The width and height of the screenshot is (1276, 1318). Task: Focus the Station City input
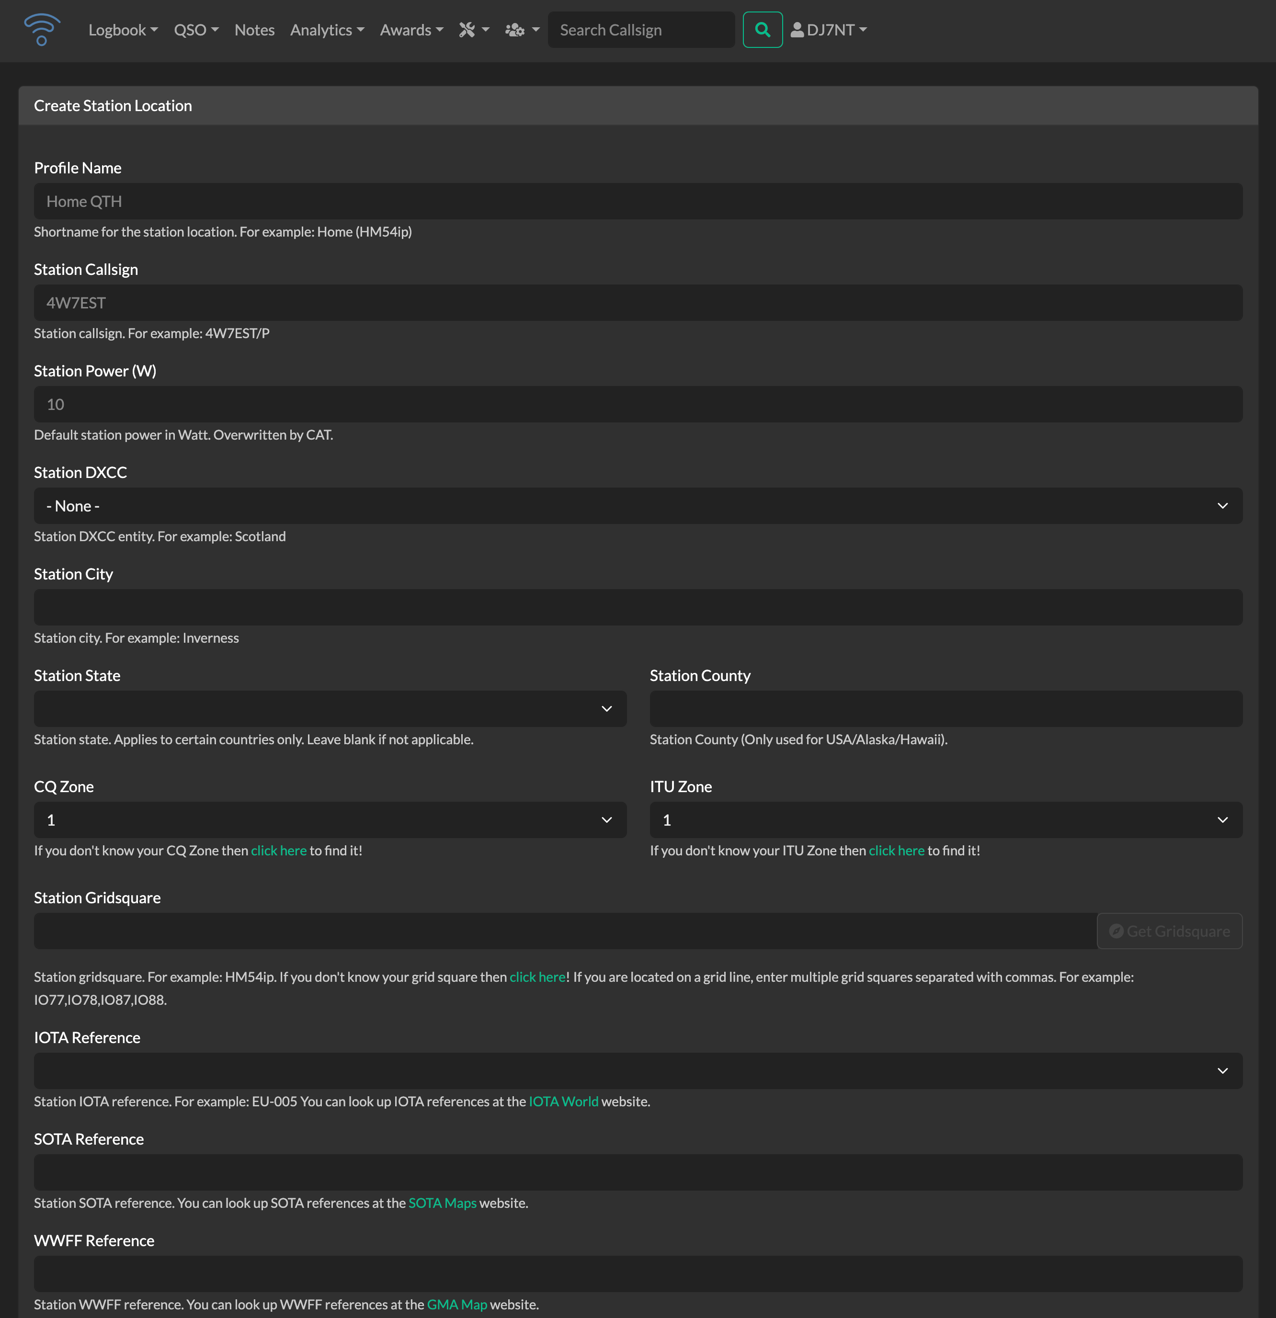[638, 607]
